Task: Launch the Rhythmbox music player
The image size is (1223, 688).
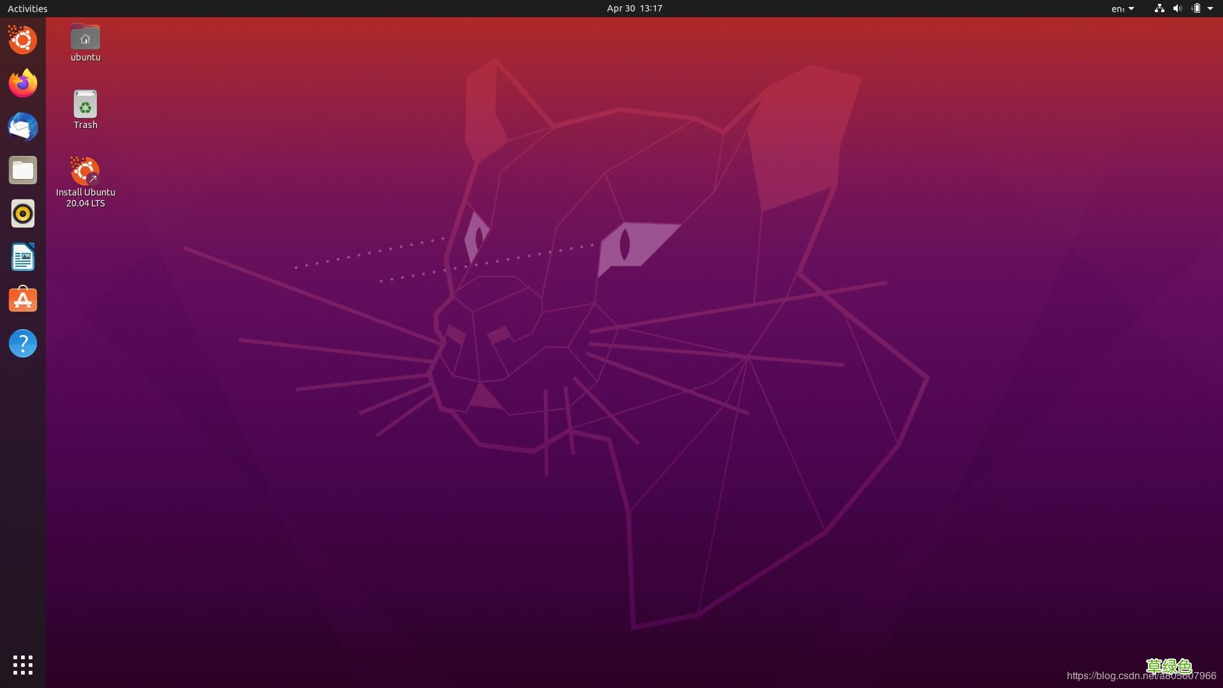Action: point(22,213)
